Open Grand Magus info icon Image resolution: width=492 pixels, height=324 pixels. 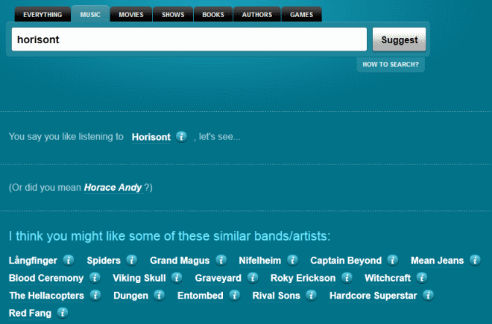[221, 260]
